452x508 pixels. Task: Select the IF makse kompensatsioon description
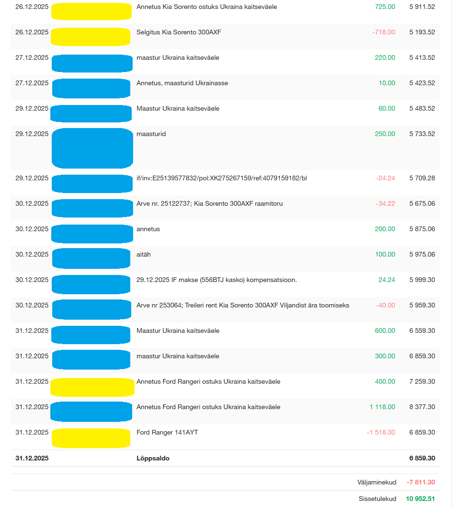pos(216,280)
